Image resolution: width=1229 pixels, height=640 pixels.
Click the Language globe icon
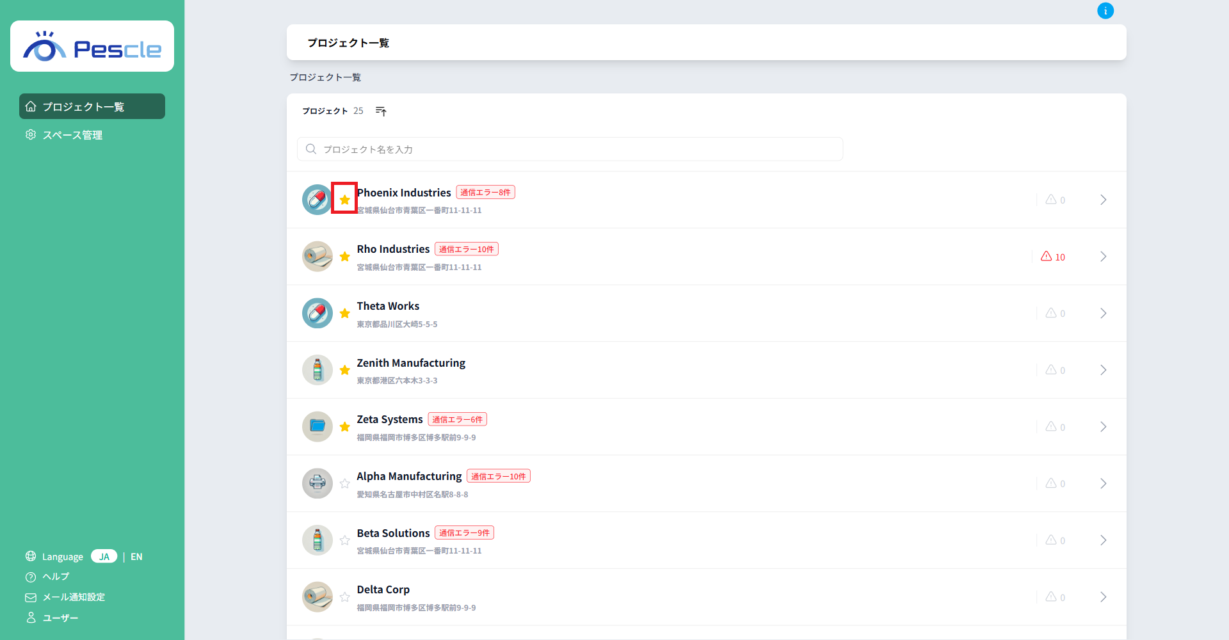31,556
